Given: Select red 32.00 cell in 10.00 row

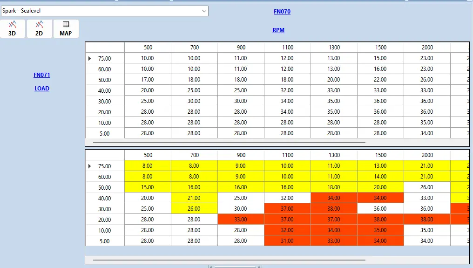Looking at the screenshot, I should [x=288, y=230].
